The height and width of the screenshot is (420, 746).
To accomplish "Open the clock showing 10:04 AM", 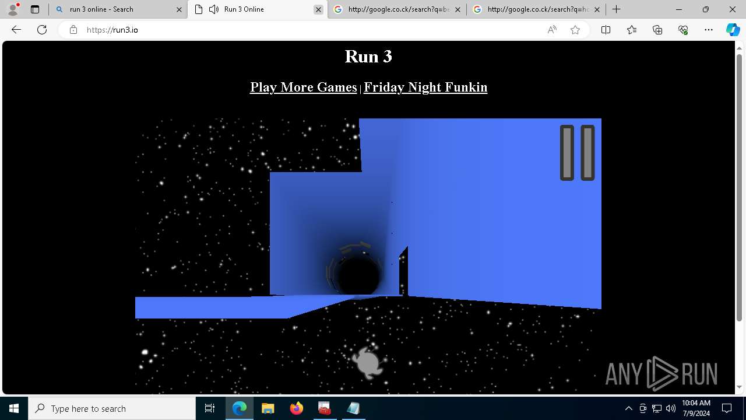I will click(x=696, y=408).
